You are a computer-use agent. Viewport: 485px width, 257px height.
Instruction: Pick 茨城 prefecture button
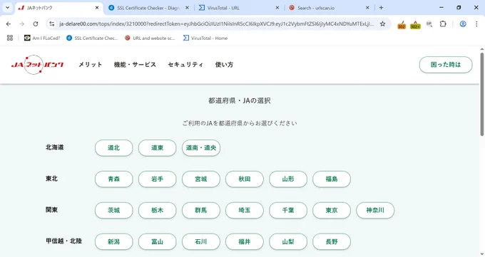click(x=114, y=210)
